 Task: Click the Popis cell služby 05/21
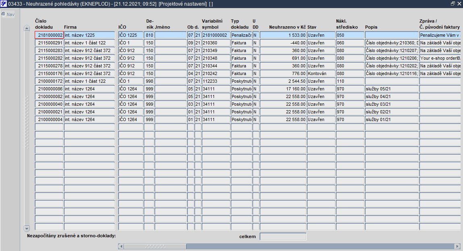click(392, 89)
